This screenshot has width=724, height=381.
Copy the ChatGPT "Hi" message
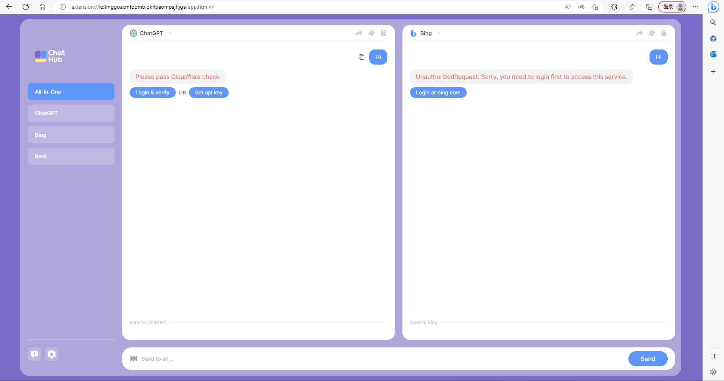(362, 57)
